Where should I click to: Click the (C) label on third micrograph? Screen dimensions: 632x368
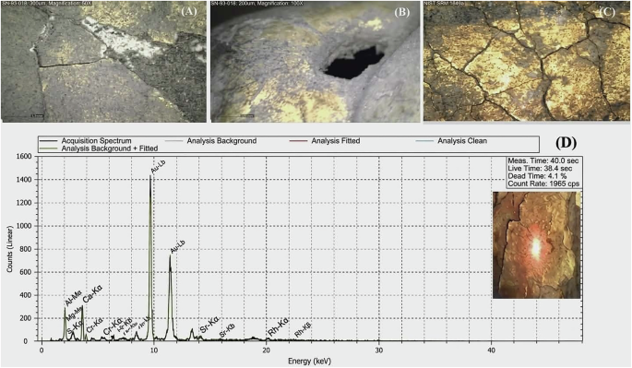point(607,12)
